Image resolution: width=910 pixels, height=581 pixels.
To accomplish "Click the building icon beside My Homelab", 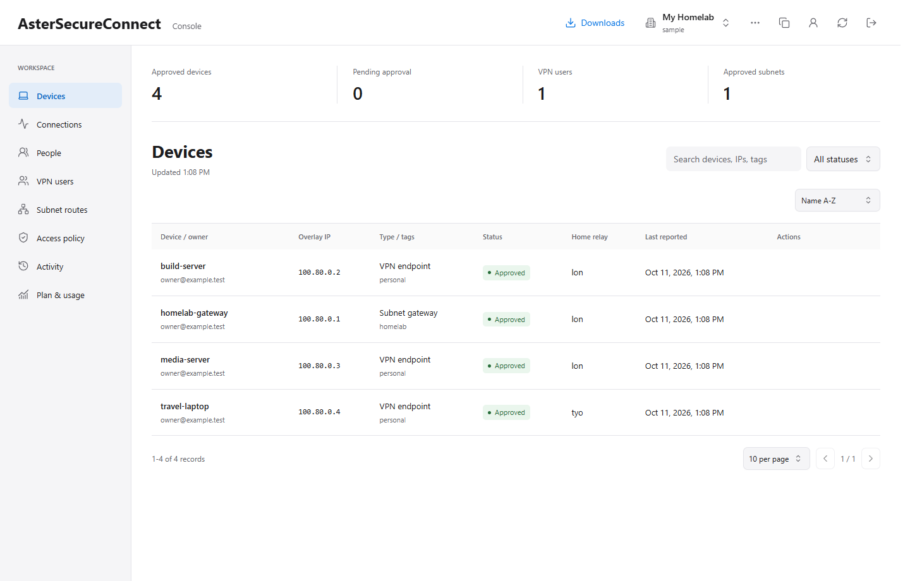I will [x=650, y=23].
